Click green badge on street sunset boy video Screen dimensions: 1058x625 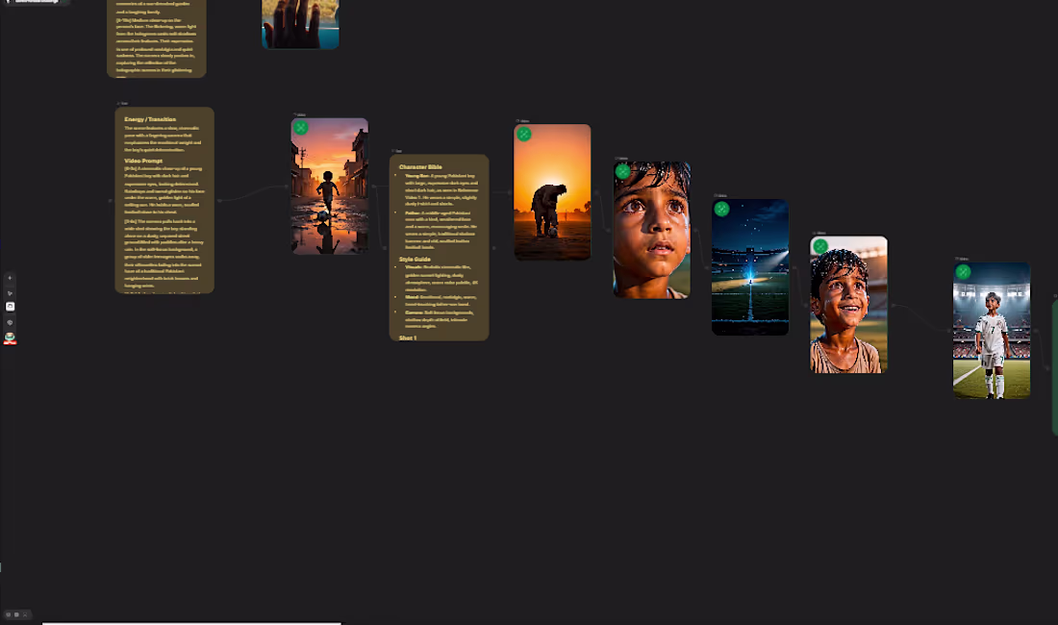301,128
